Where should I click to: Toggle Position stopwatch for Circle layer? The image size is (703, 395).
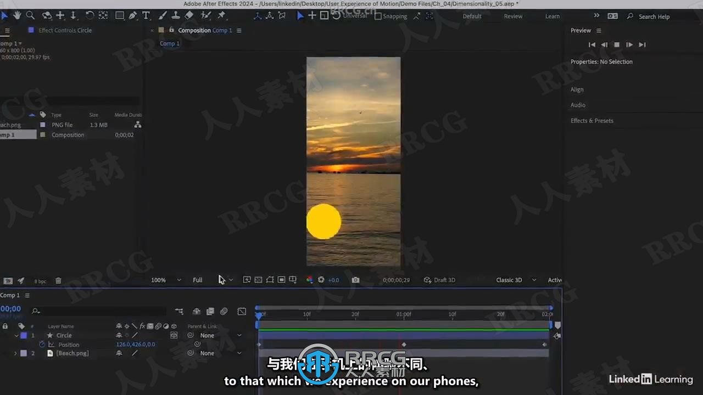click(x=42, y=345)
